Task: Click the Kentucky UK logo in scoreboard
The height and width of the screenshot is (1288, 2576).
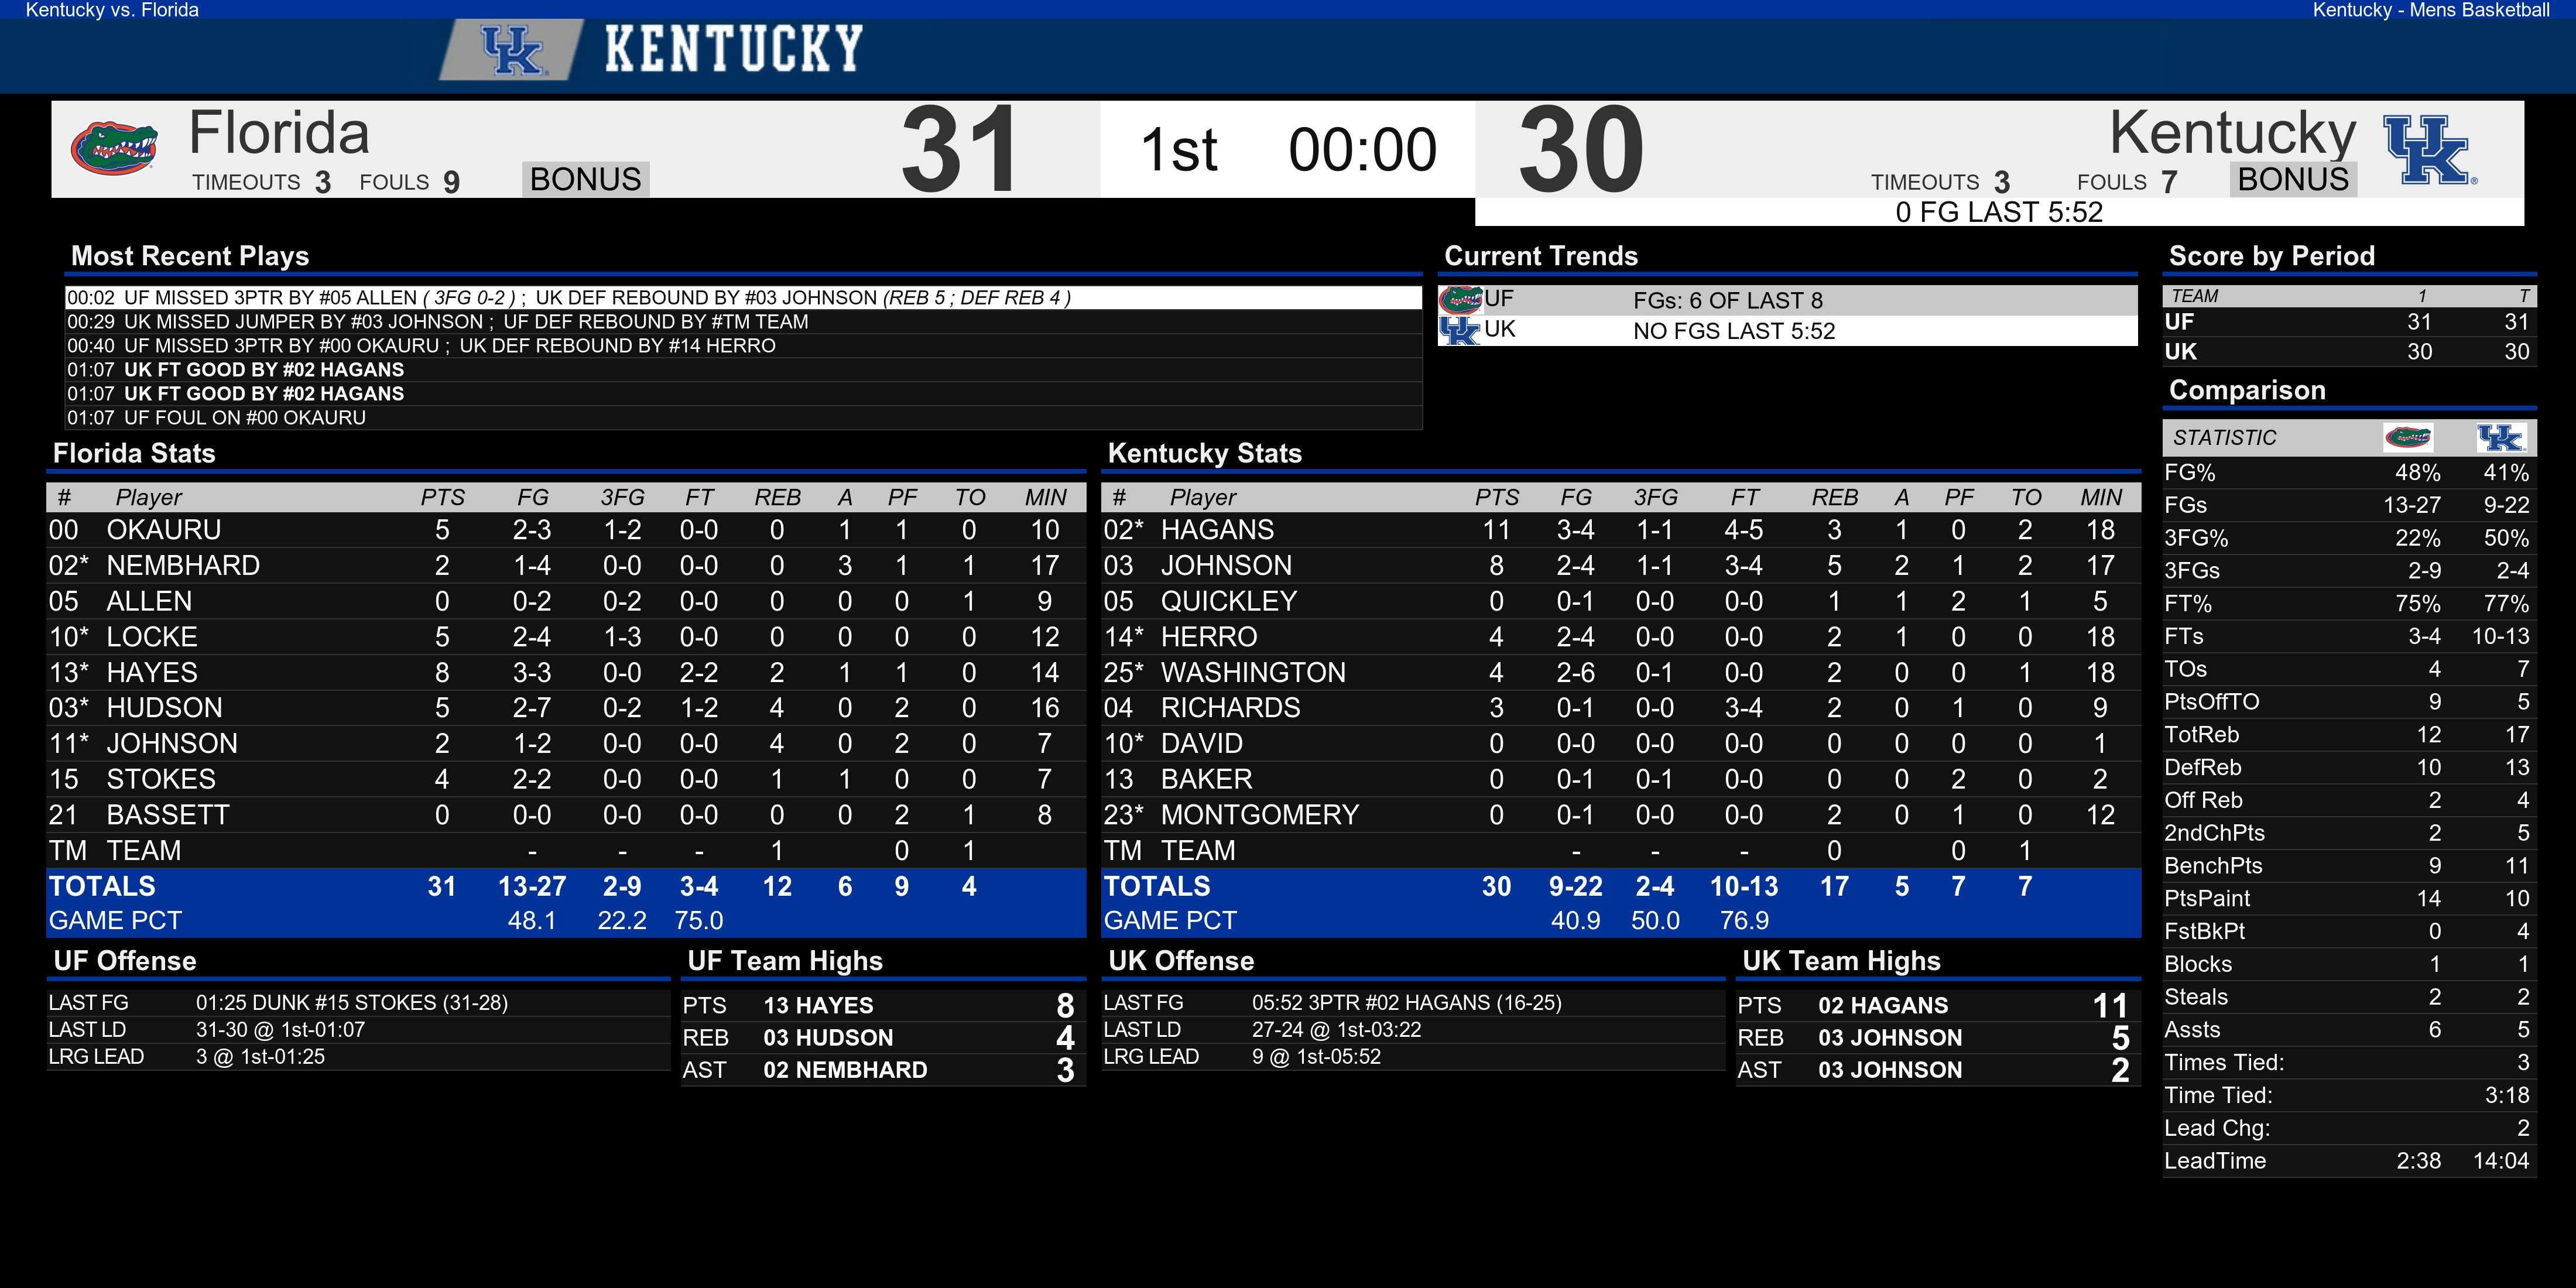Action: 2428,150
